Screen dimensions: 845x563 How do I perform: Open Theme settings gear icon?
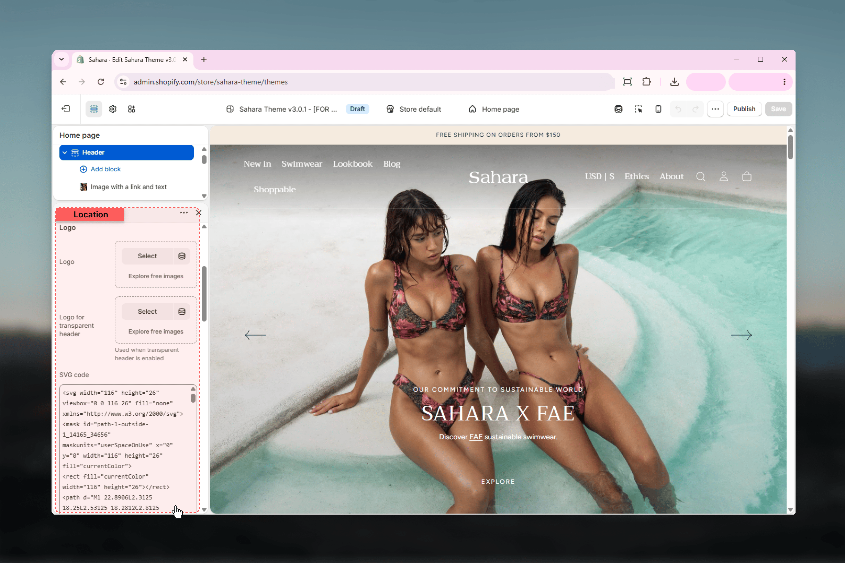[113, 109]
